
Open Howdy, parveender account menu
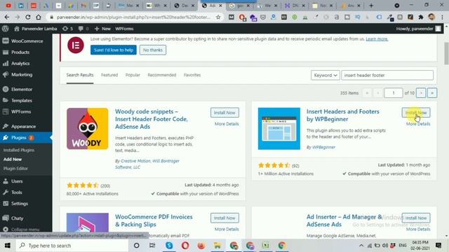pyautogui.click(x=418, y=29)
